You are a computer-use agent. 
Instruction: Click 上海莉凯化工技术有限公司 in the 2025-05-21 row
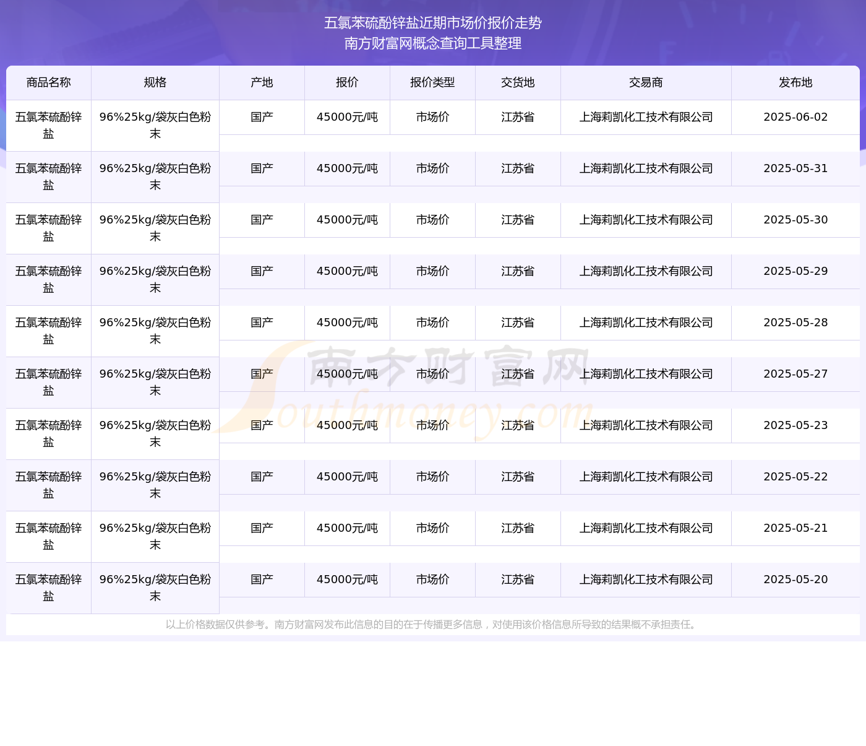(646, 528)
